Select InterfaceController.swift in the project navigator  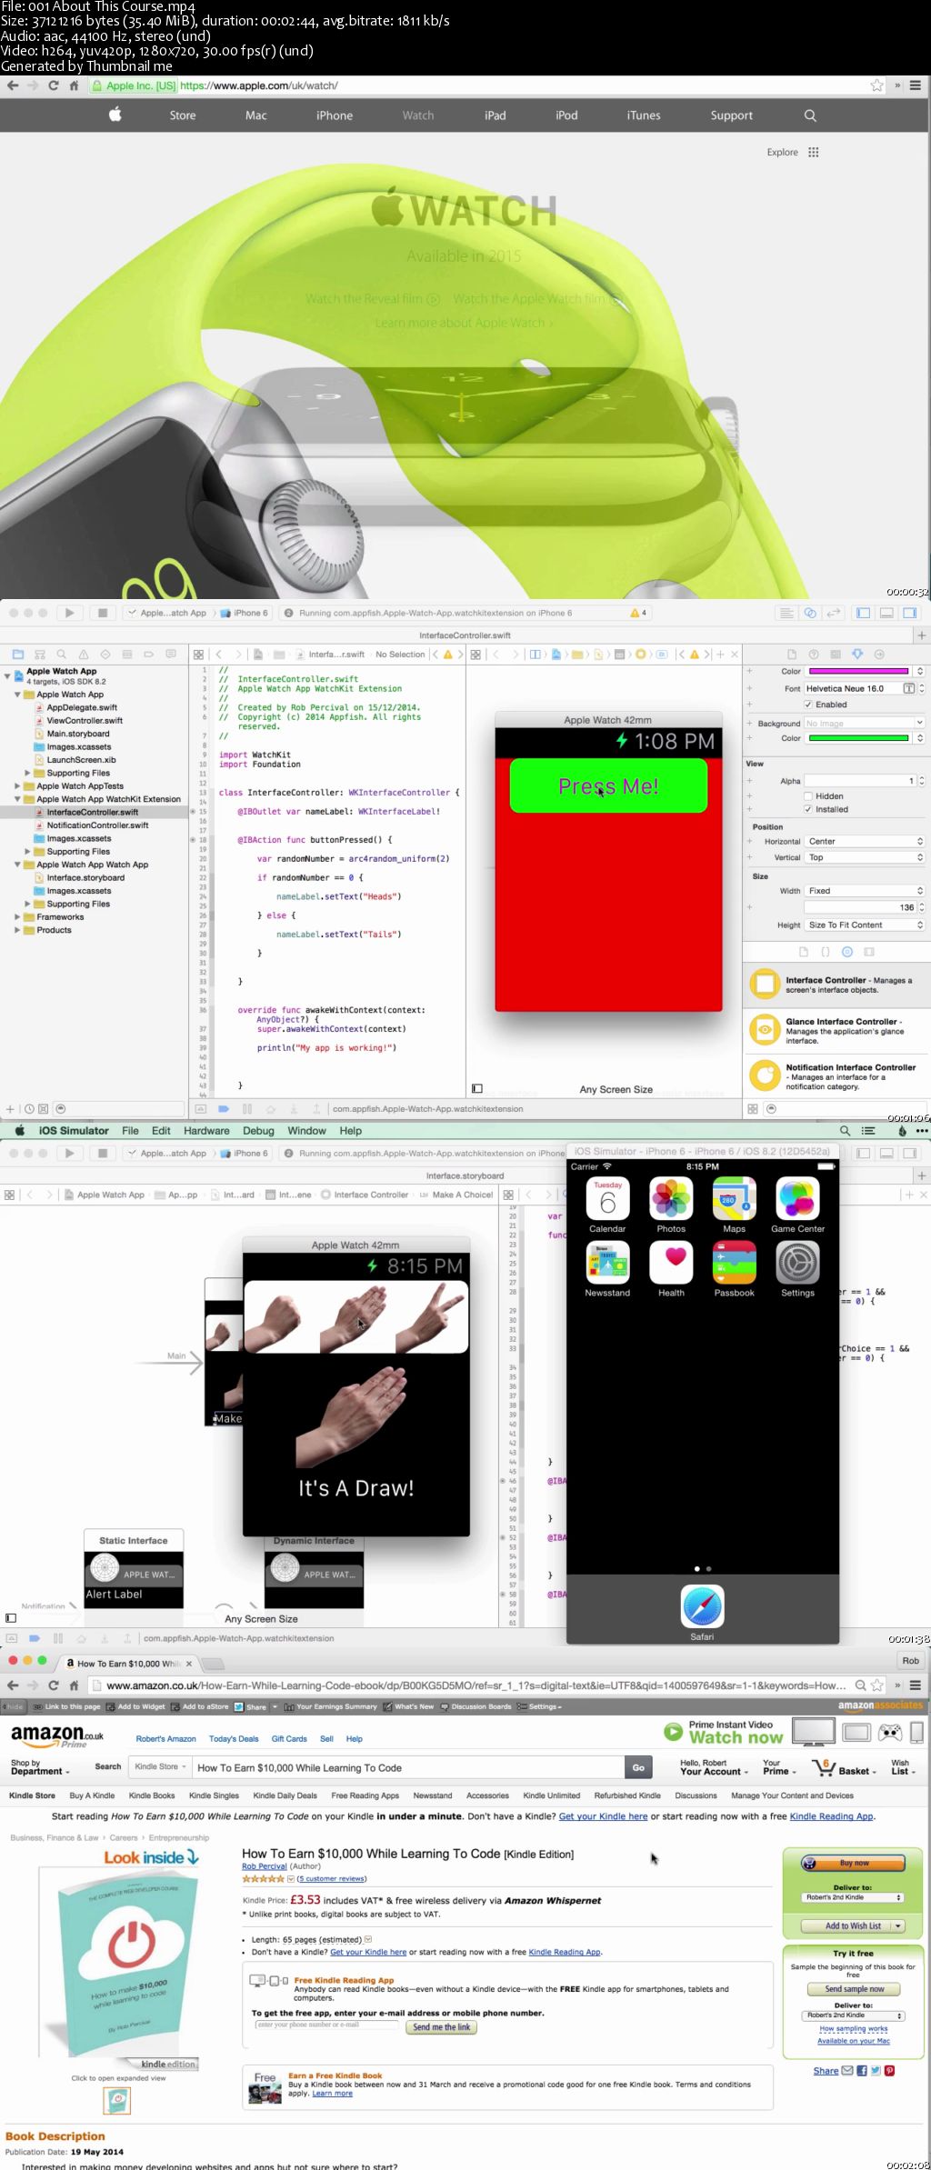tap(92, 812)
